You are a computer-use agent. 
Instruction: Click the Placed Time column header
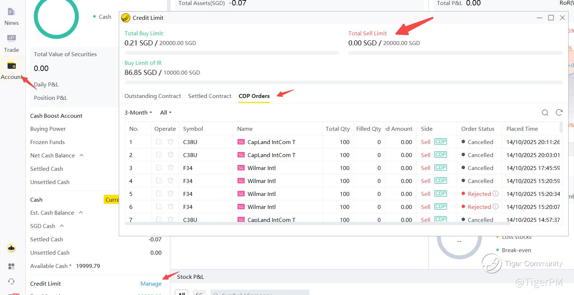(522, 129)
